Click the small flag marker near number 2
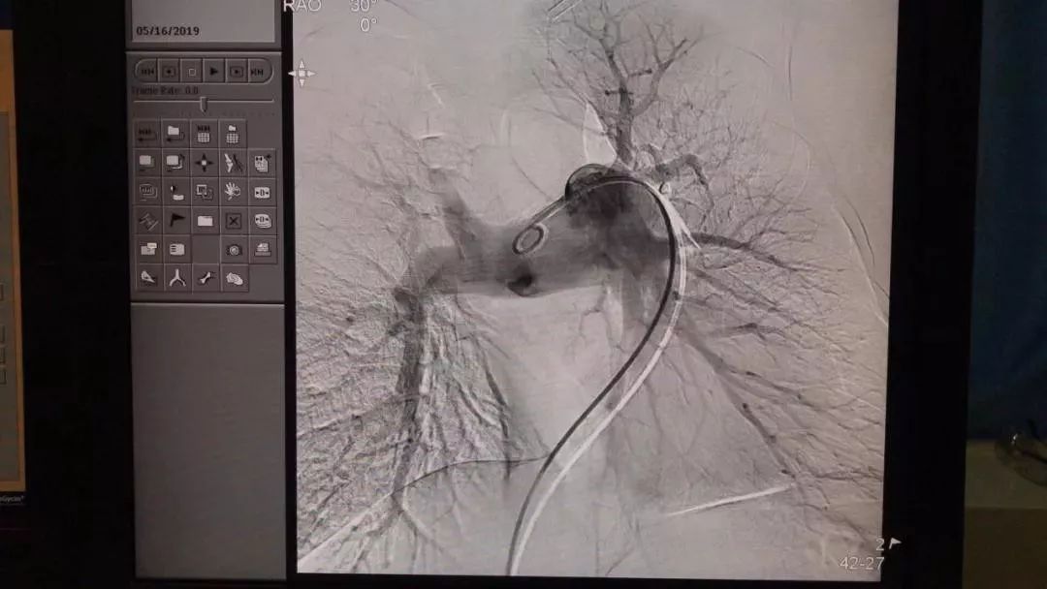The height and width of the screenshot is (589, 1047). click(895, 543)
